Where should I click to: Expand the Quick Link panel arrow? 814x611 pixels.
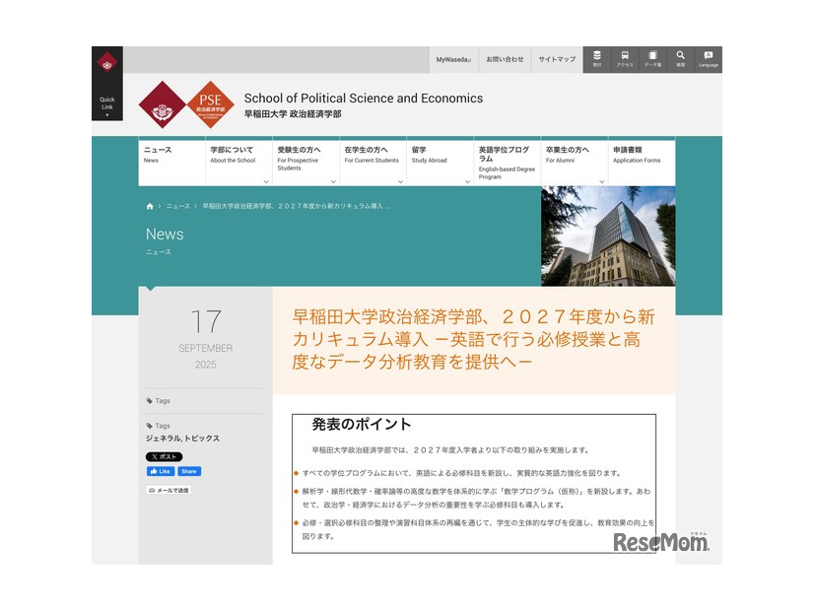pyautogui.click(x=107, y=114)
